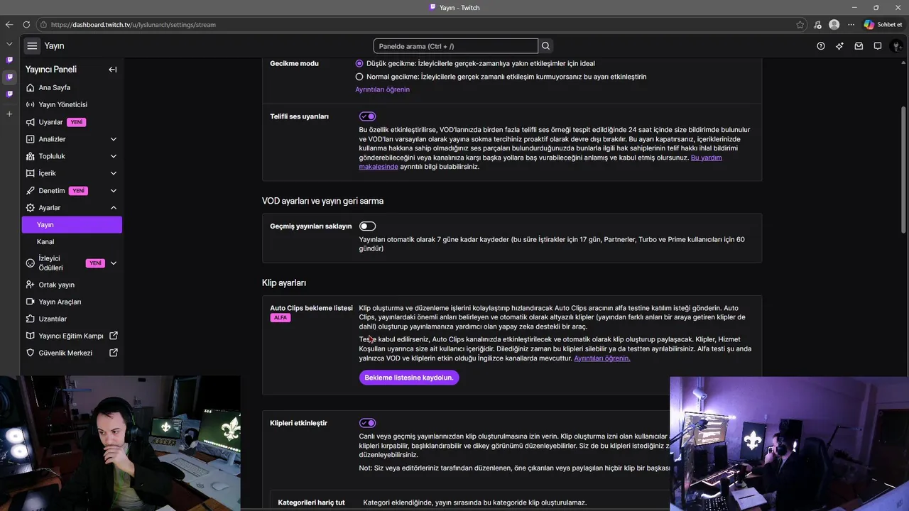Expand Denetim section chevron

tap(114, 190)
